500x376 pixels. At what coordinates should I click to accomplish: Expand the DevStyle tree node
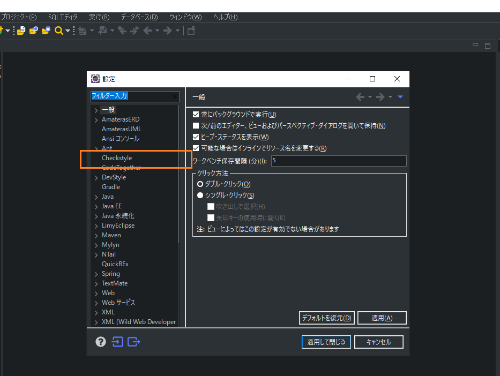96,178
